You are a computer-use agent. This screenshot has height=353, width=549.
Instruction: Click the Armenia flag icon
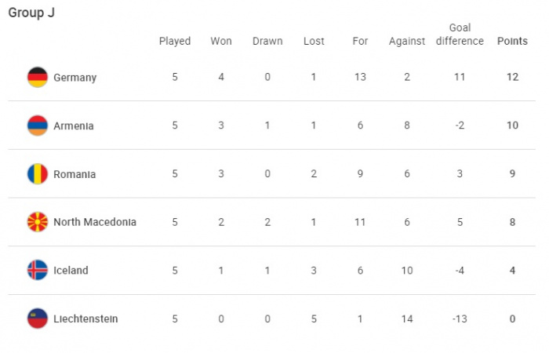pyautogui.click(x=38, y=126)
